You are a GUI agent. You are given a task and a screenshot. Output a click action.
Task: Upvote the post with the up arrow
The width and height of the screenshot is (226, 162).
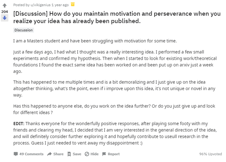point(5,6)
